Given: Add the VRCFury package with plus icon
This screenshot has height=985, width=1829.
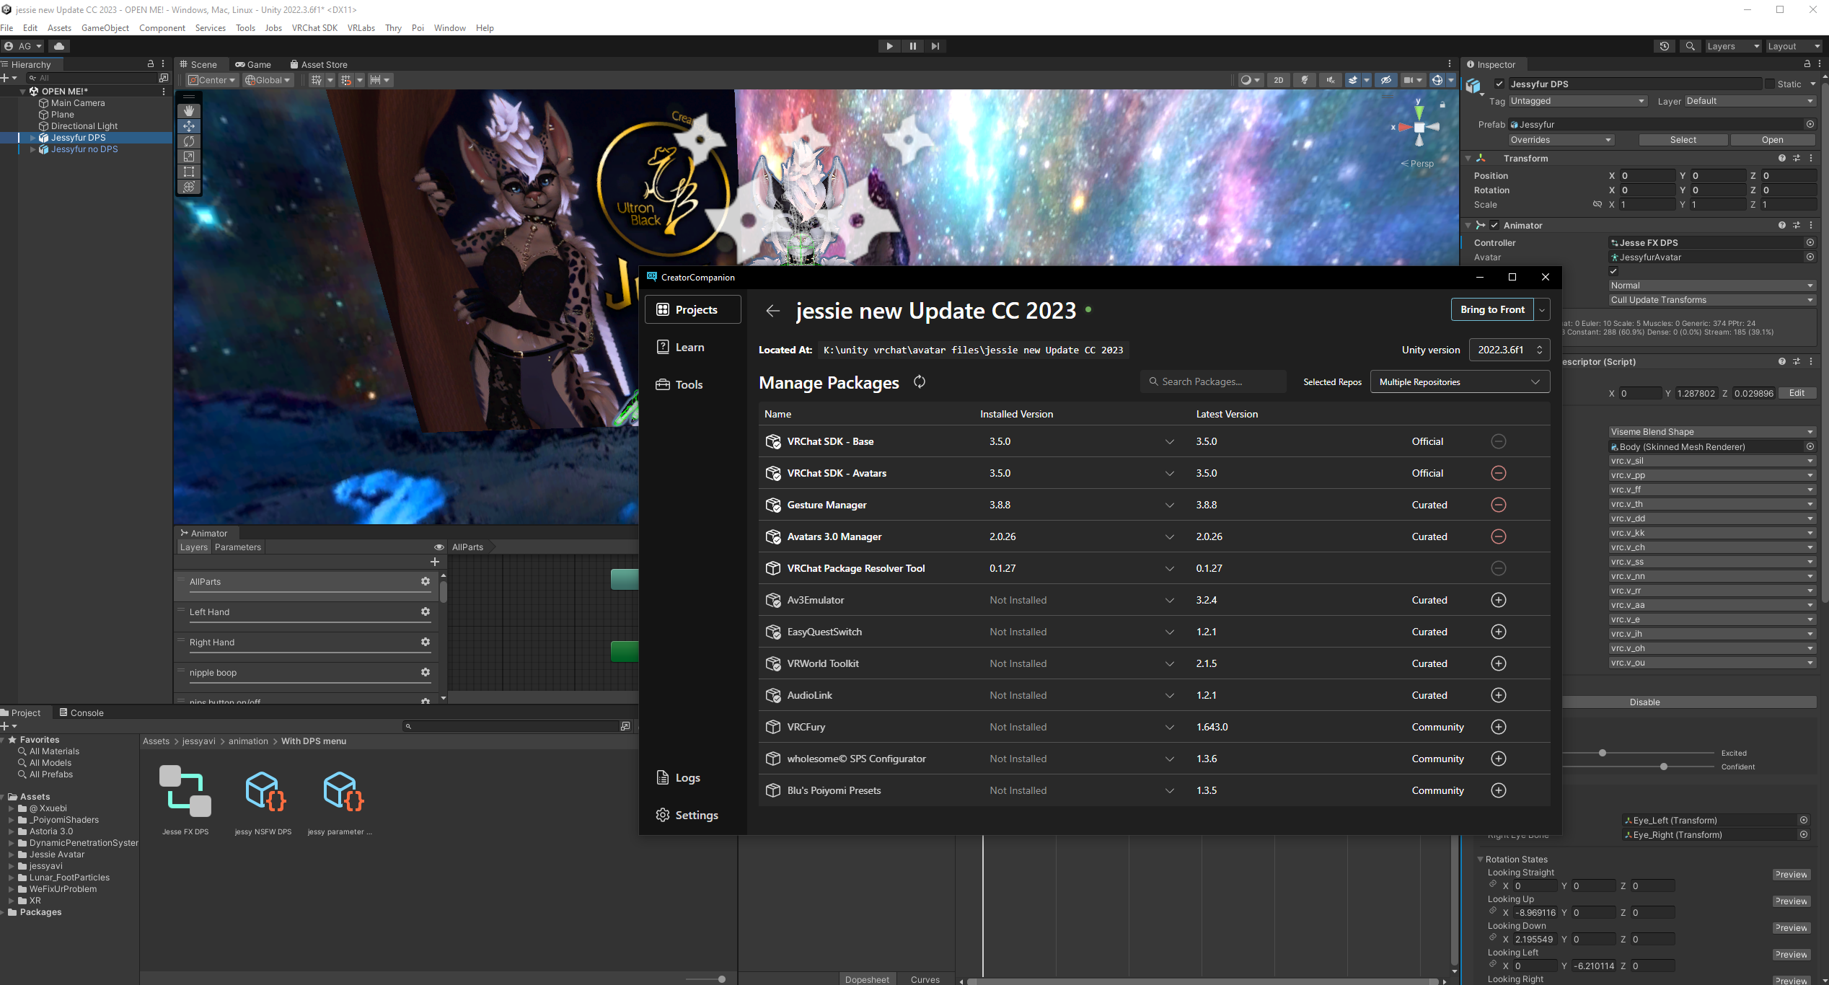Looking at the screenshot, I should (1498, 727).
